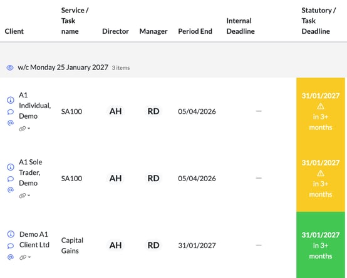Click green 31/01/2027 deadline for Capital Gains
This screenshot has width=347, height=278.
pos(321,235)
